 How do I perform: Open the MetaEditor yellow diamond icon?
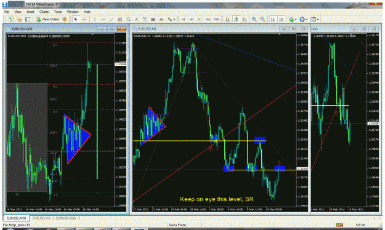(x=65, y=19)
